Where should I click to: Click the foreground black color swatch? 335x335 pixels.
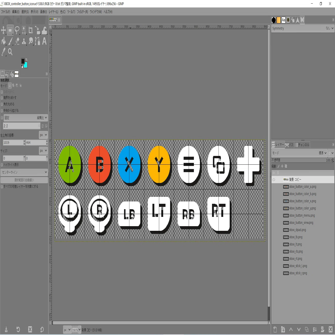pos(23,61)
